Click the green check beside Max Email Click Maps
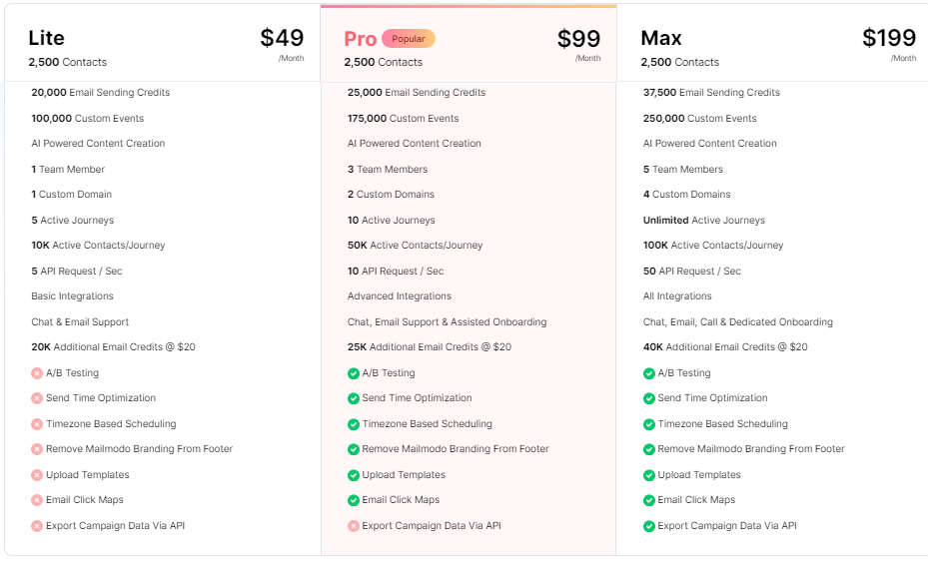928x561 pixels. coord(649,500)
